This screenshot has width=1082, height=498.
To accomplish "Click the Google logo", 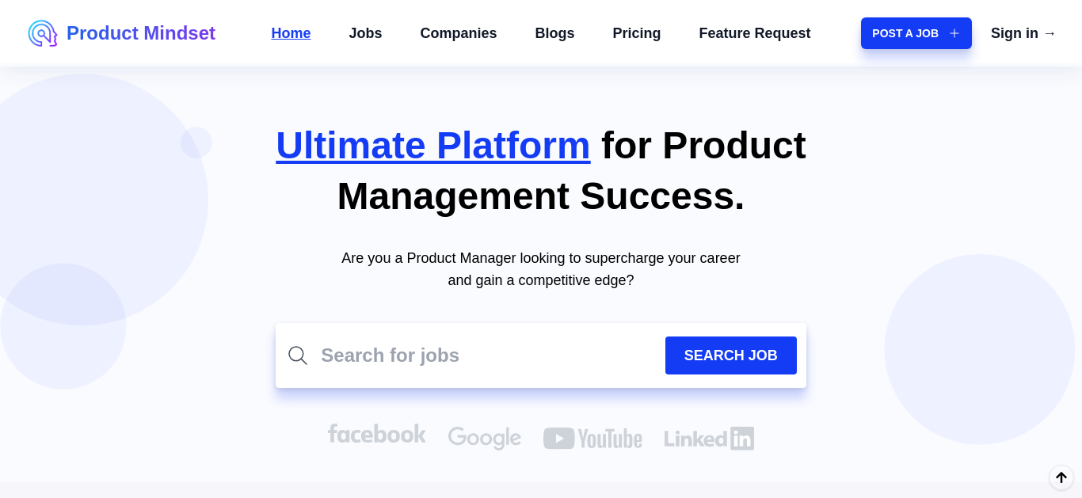I will pos(485,438).
